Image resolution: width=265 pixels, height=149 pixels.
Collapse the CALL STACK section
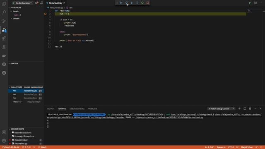tap(17, 87)
